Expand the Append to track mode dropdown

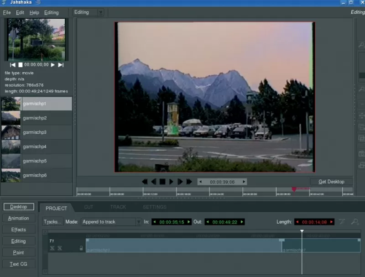(138, 222)
